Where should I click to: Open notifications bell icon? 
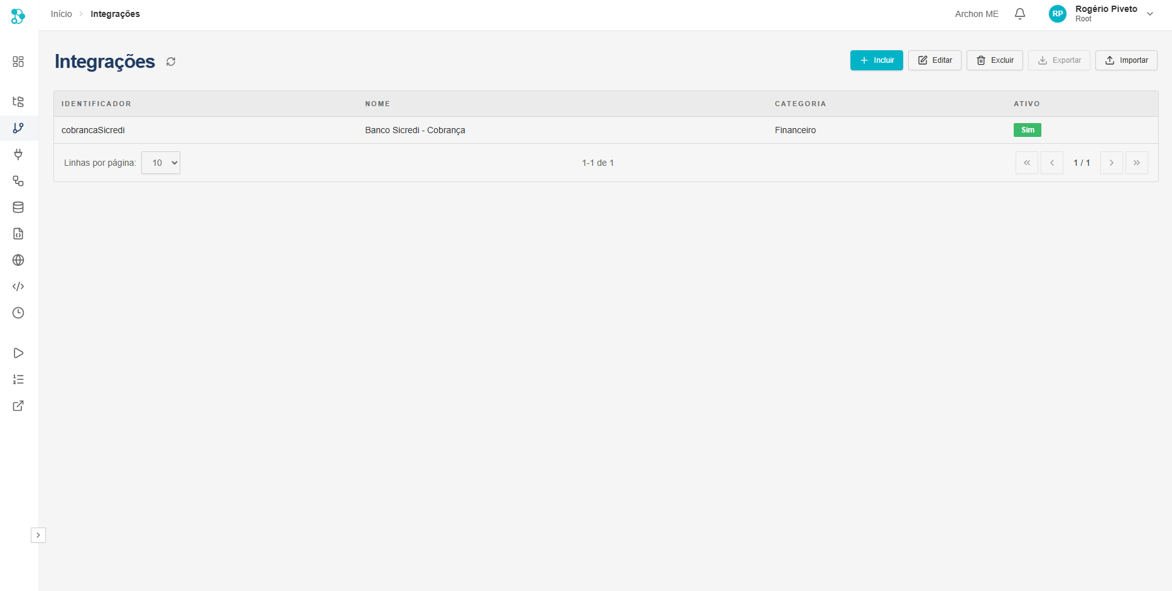coord(1020,14)
